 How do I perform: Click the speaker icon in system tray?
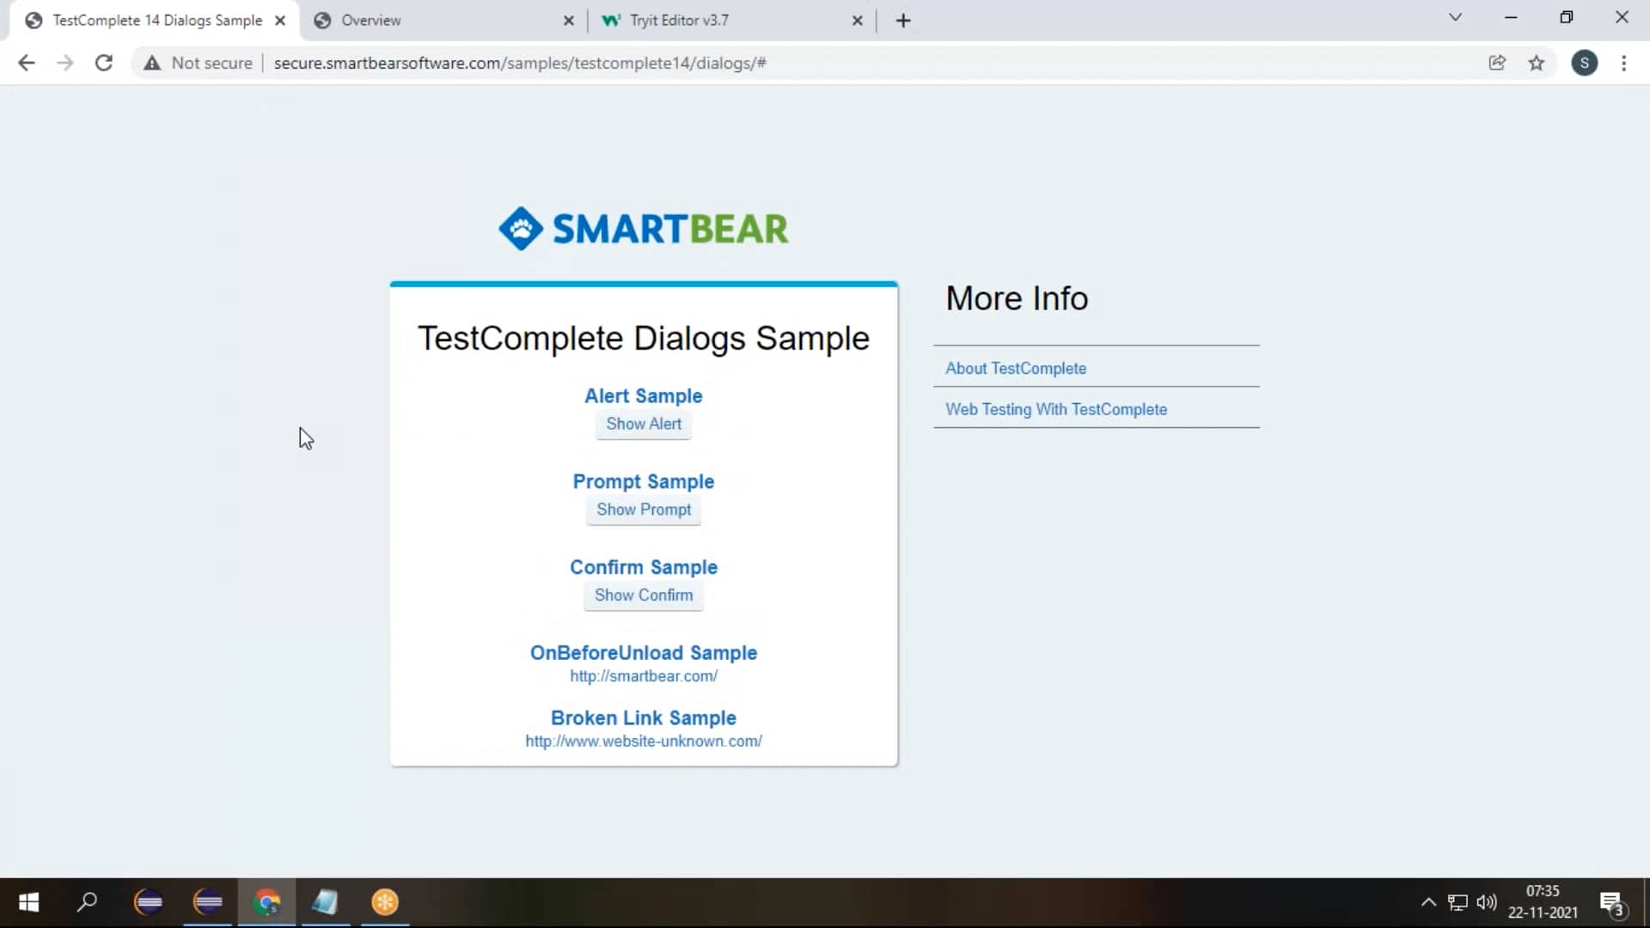(x=1488, y=903)
